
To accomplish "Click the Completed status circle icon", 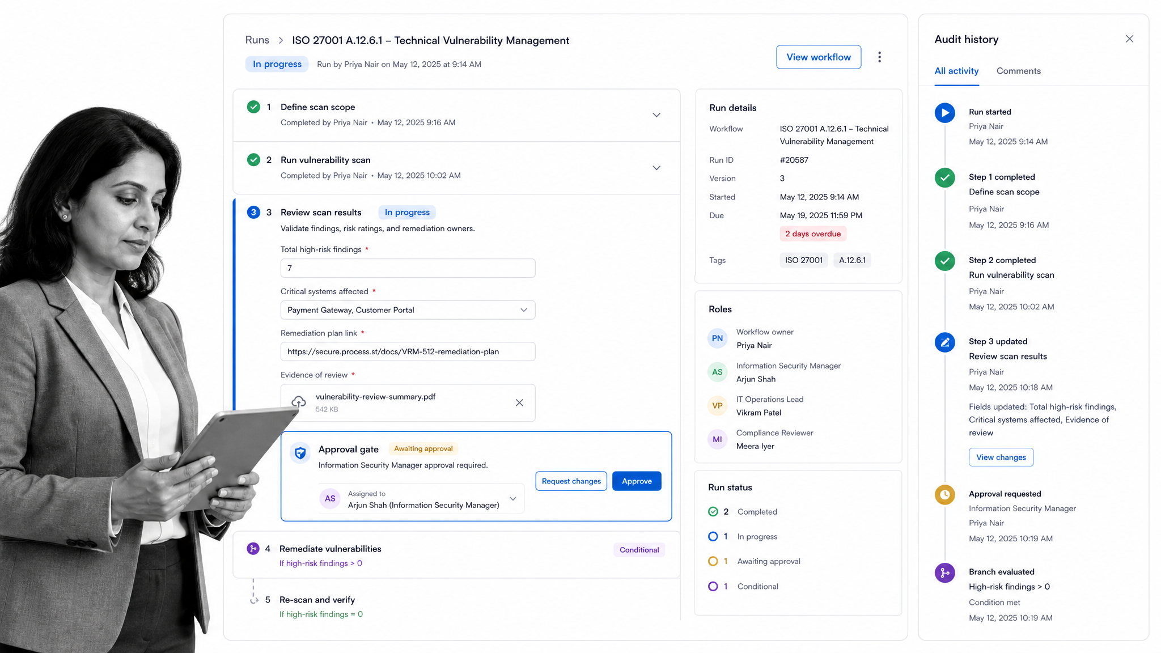I will pyautogui.click(x=713, y=512).
